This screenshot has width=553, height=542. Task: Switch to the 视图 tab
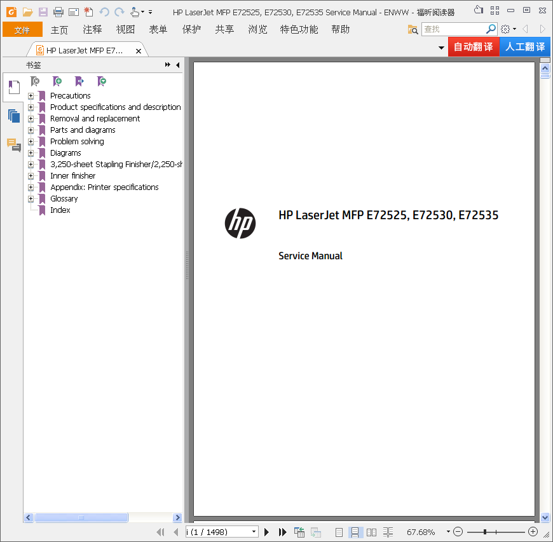[126, 30]
